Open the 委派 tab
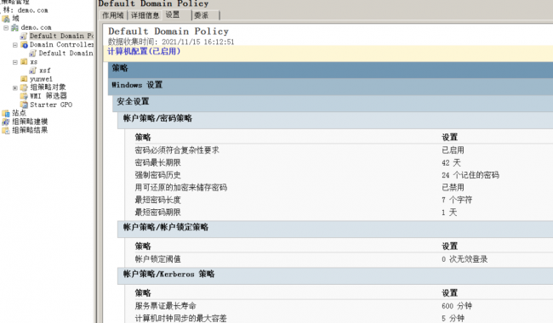The image size is (553, 323). tap(206, 15)
